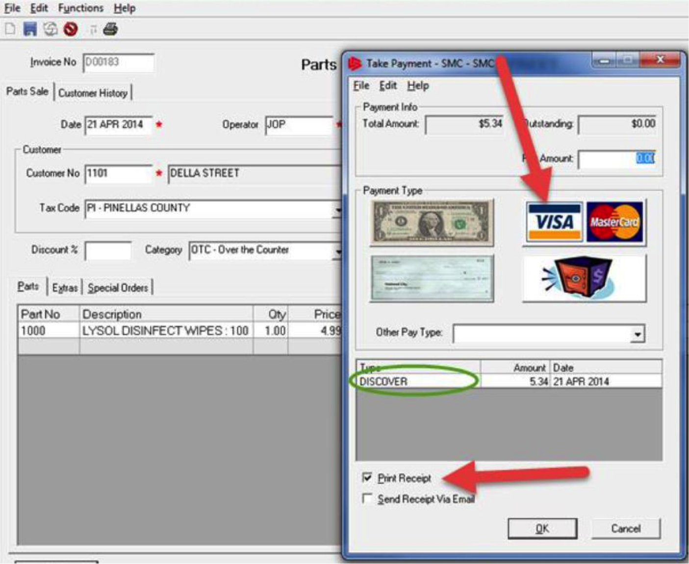Choose Visa card payment type
Image resolution: width=689 pixels, height=564 pixels.
[554, 222]
